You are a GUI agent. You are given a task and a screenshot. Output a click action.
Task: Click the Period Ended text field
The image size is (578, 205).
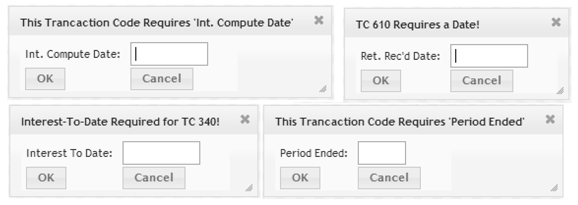click(382, 153)
